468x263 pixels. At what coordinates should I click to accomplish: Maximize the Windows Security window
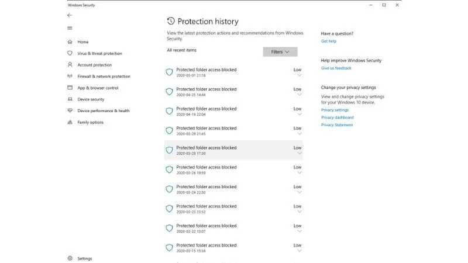point(384,5)
